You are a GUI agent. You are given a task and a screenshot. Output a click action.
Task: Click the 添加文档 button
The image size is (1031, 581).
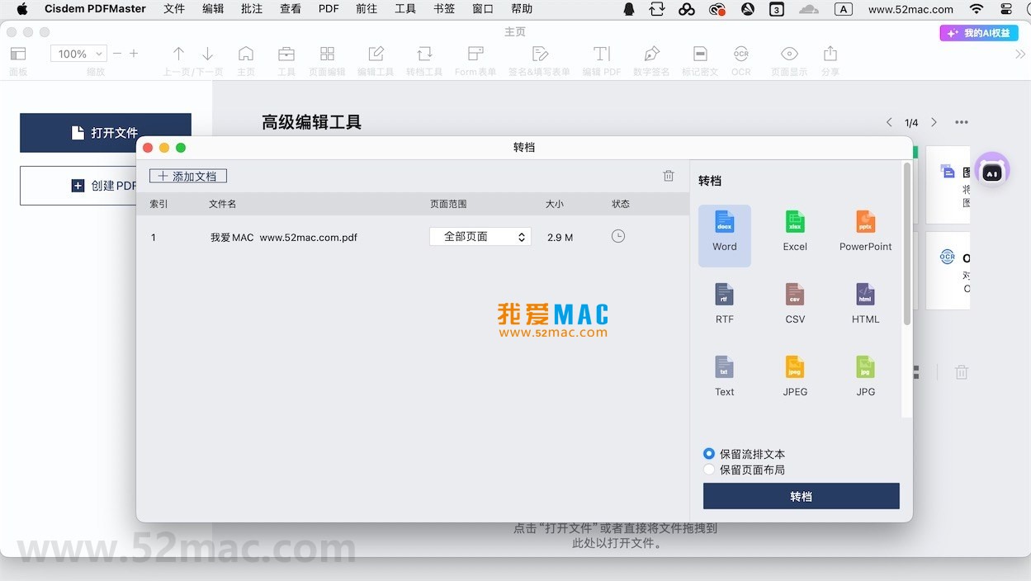click(x=188, y=176)
